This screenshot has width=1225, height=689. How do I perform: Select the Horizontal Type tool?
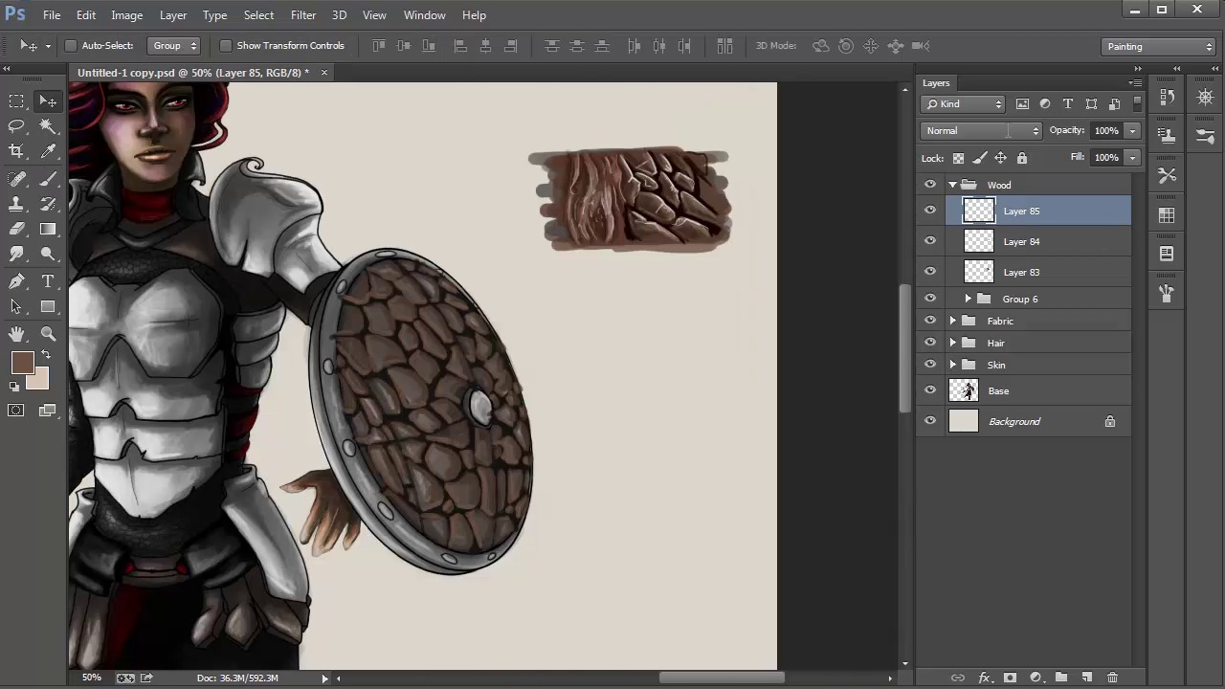[48, 281]
